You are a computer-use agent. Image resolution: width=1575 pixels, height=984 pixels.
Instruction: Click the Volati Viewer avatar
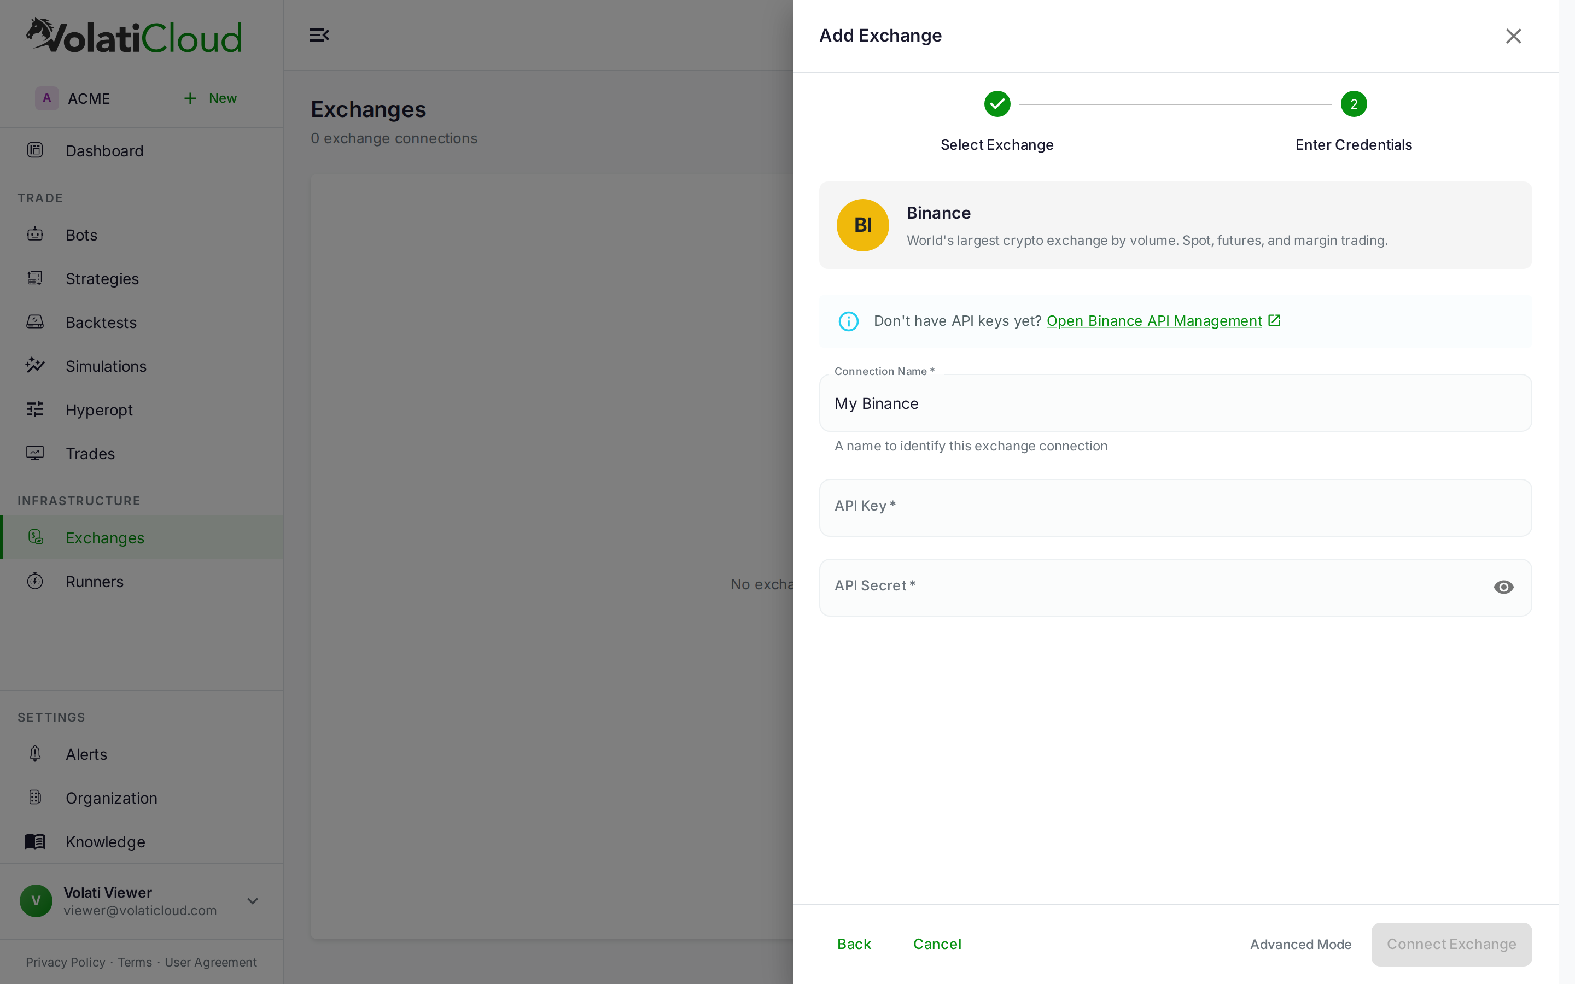coord(36,901)
